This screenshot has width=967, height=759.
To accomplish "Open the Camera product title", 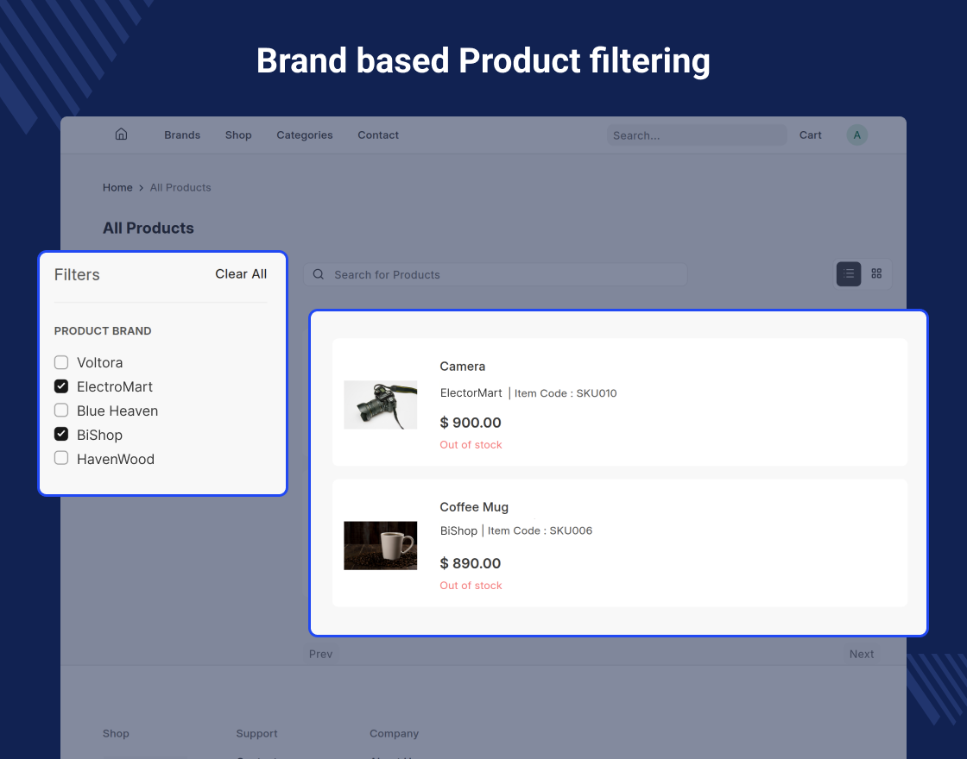I will 463,366.
